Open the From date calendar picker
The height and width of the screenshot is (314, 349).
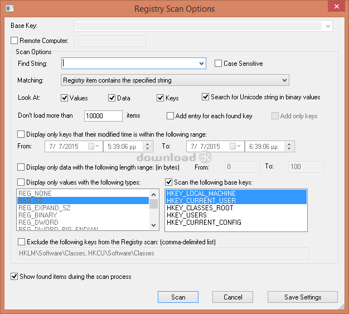click(95, 147)
